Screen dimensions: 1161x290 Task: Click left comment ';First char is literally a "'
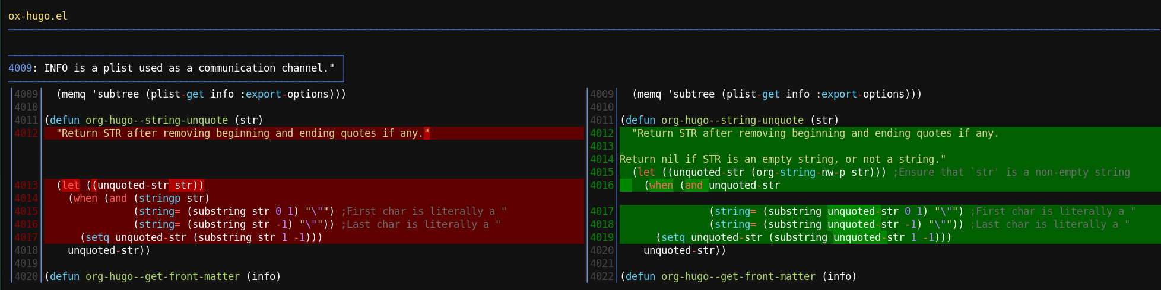click(x=424, y=211)
